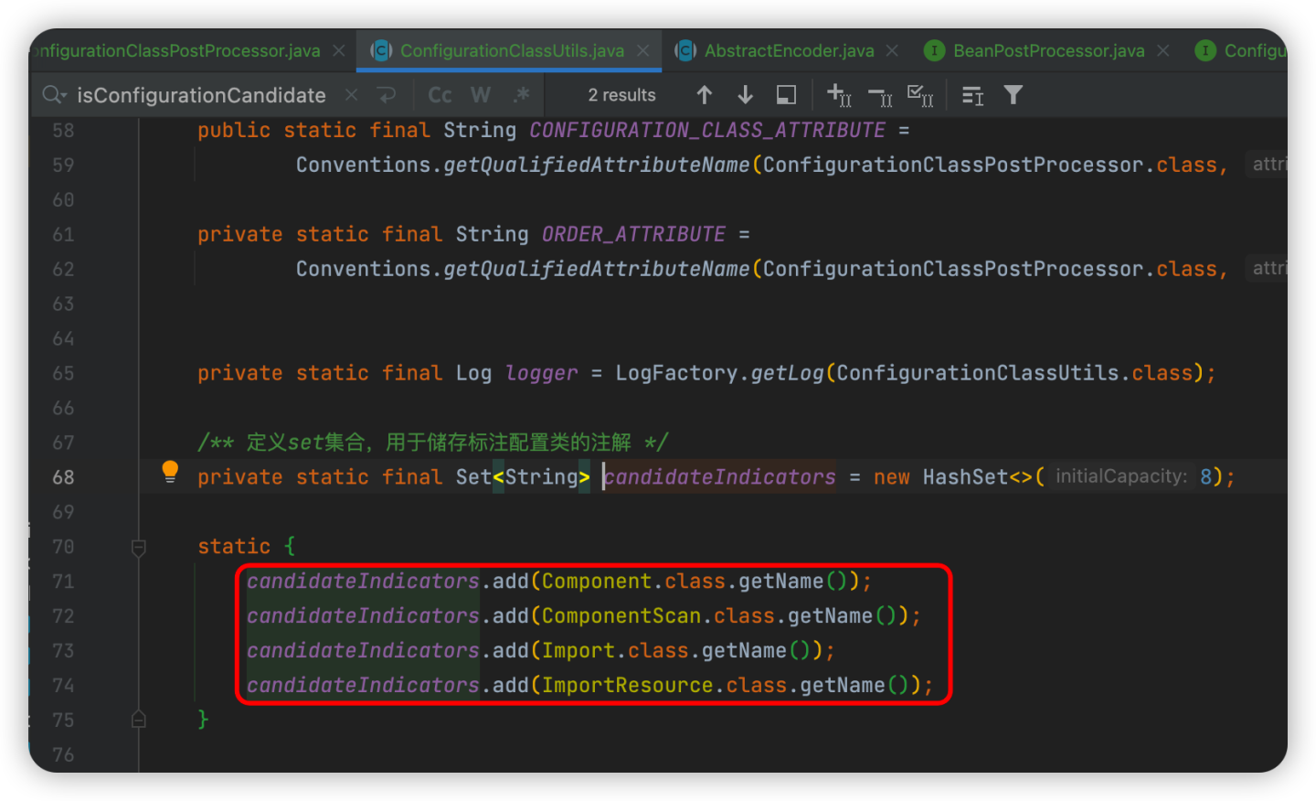Go to previous search occurrence arrow
The height and width of the screenshot is (801, 1316).
point(705,95)
